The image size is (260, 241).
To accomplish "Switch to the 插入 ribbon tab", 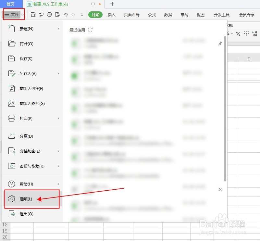I will point(111,15).
